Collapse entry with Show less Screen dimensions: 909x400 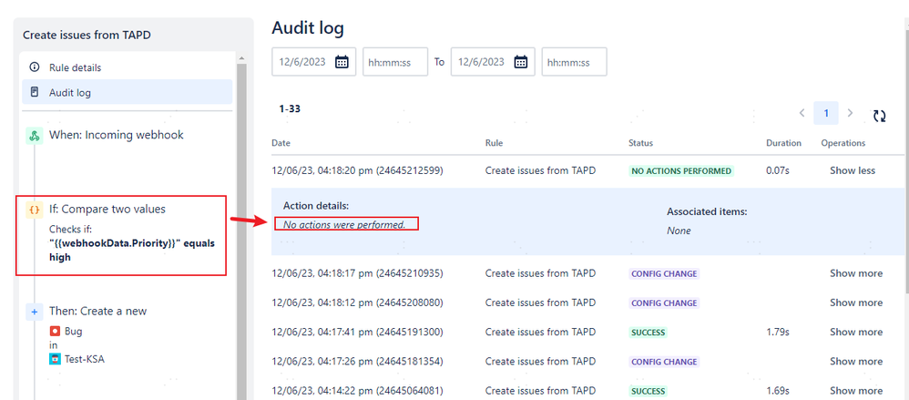tap(853, 170)
